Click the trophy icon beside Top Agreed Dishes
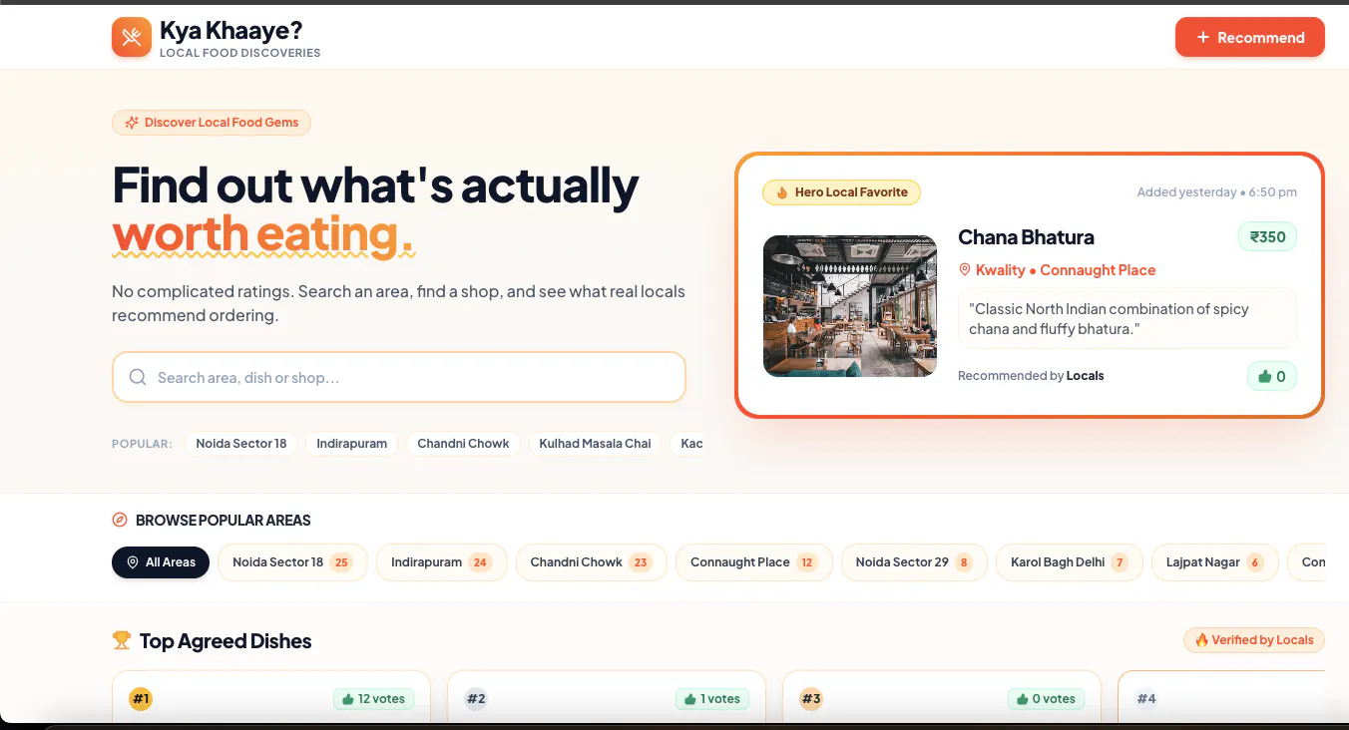Viewport: 1349px width, 730px height. point(122,640)
